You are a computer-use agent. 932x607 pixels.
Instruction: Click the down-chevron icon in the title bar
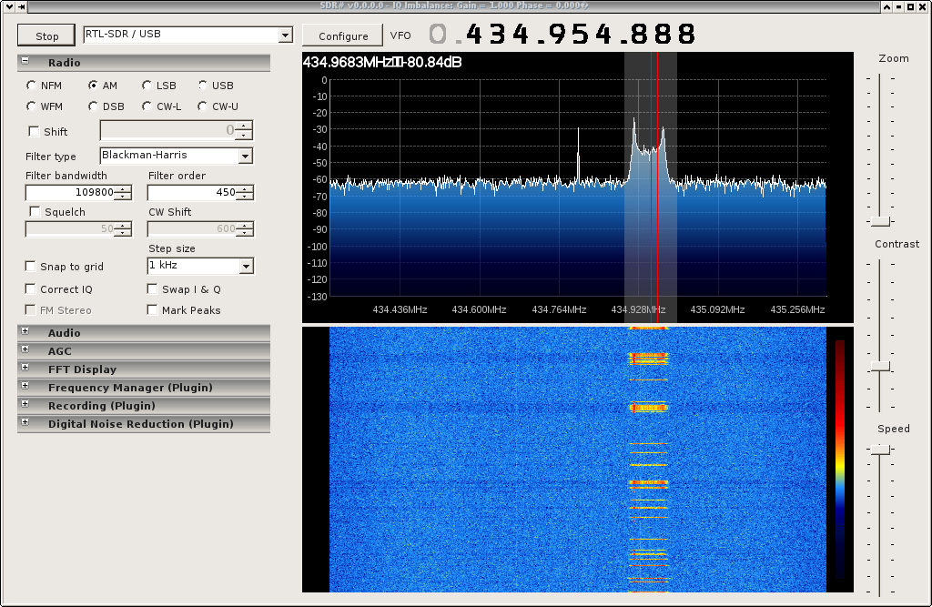[x=9, y=6]
